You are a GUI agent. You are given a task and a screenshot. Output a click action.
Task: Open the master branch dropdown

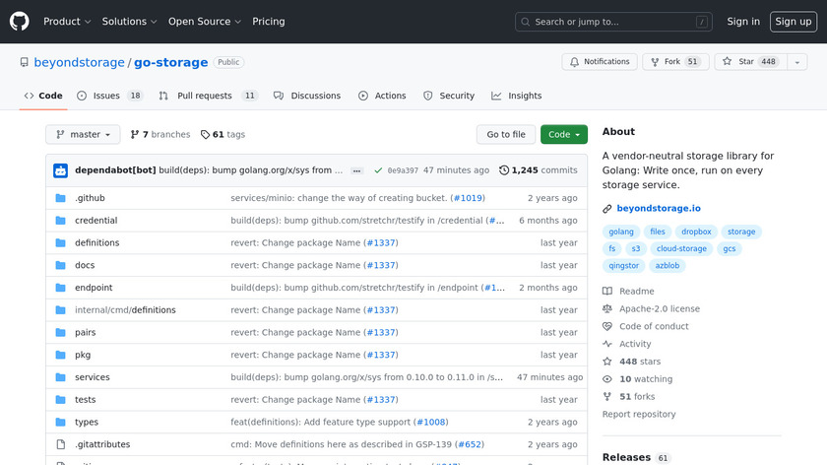click(x=83, y=135)
